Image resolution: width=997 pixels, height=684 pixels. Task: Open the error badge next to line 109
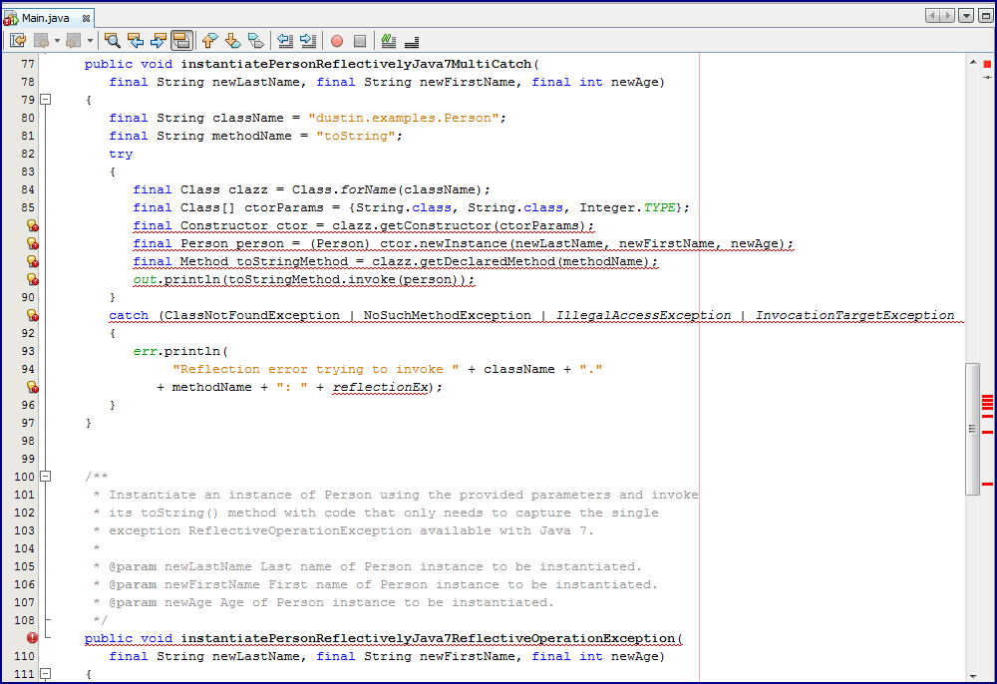point(33,638)
